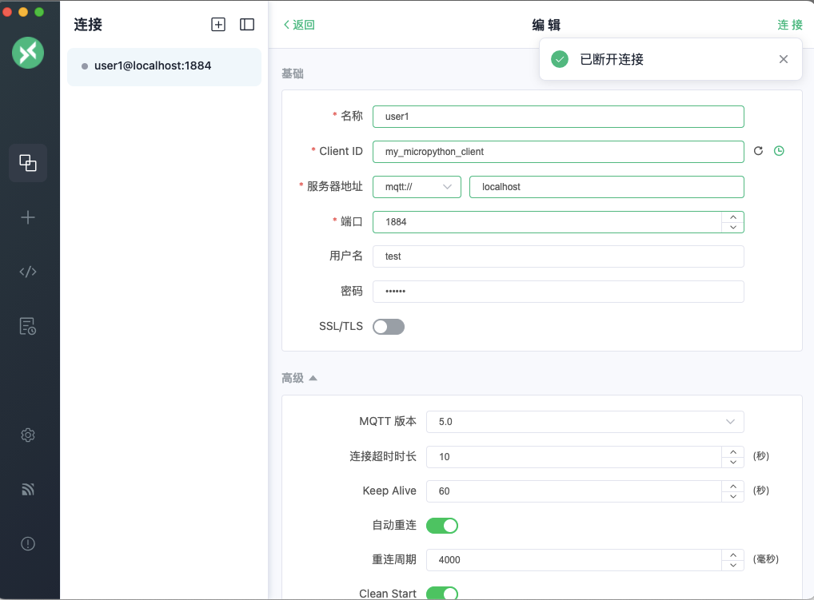Image resolution: width=814 pixels, height=600 pixels.
Task: Decrease the 端口 value with down arrow
Action: (733, 227)
